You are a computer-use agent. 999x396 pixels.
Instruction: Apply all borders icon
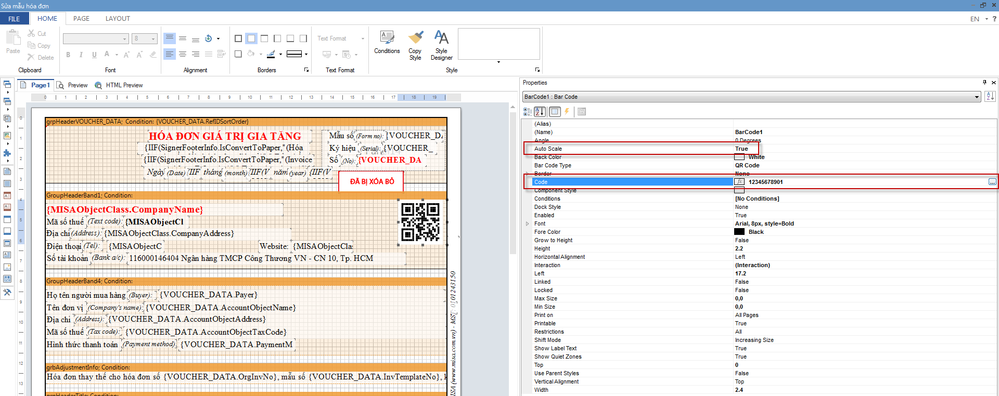(238, 38)
